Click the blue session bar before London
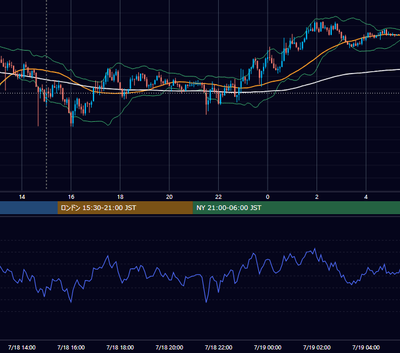 29,208
